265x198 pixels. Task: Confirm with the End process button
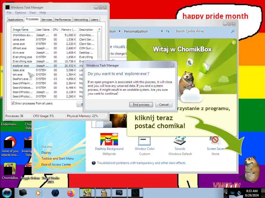[x=141, y=105]
